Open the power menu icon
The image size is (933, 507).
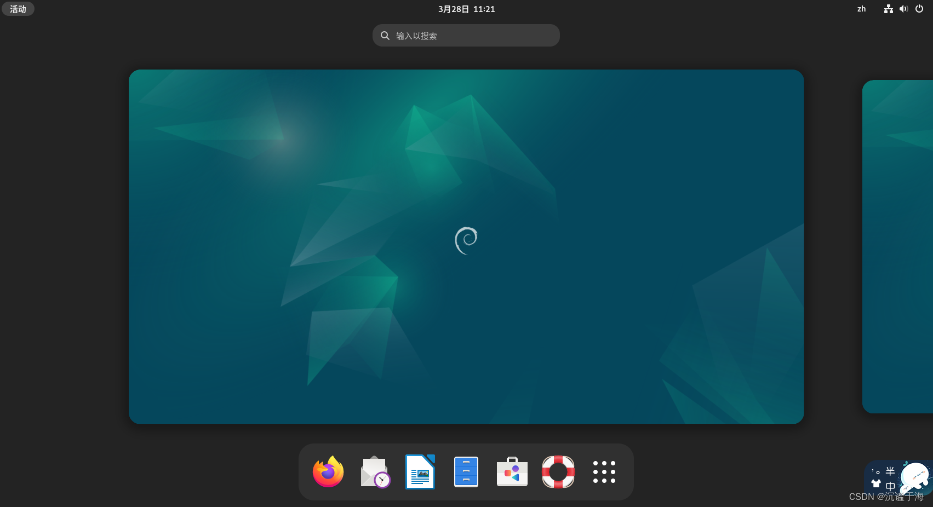(x=919, y=9)
